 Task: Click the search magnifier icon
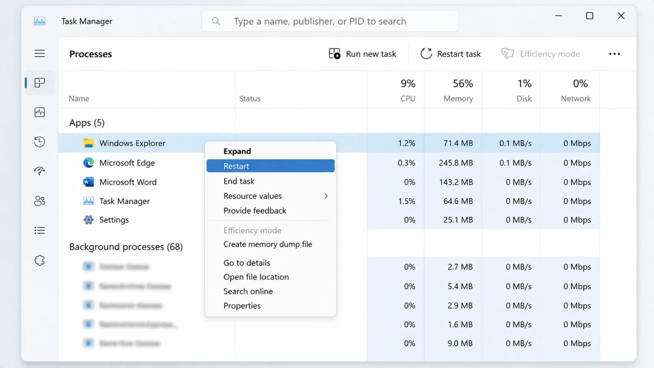(x=216, y=21)
